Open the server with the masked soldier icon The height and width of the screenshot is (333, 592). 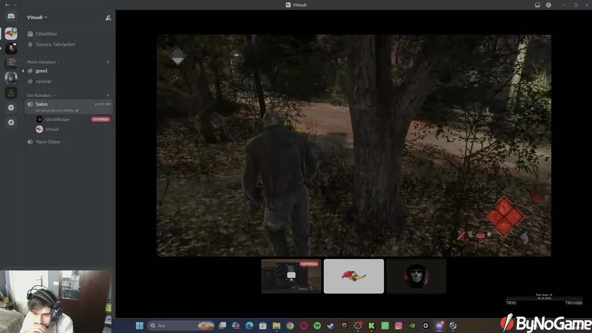pyautogui.click(x=11, y=78)
